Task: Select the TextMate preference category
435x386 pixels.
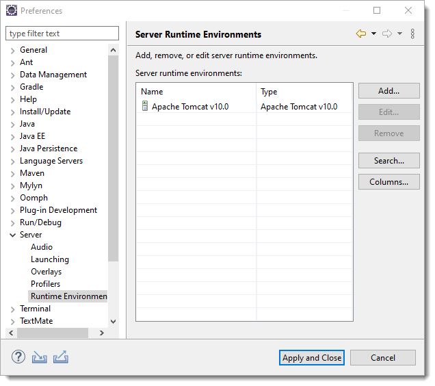Action: pos(36,321)
